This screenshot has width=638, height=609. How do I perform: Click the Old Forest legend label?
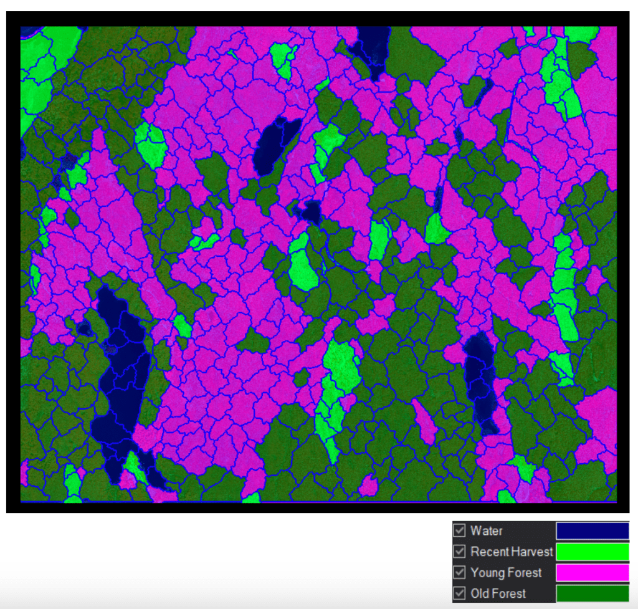498,593
